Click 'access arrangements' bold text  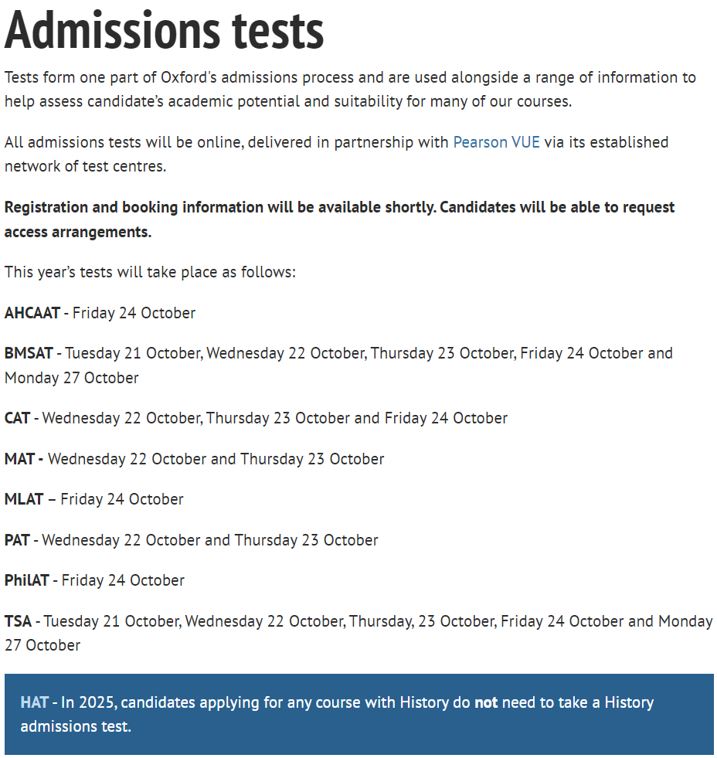tap(78, 232)
